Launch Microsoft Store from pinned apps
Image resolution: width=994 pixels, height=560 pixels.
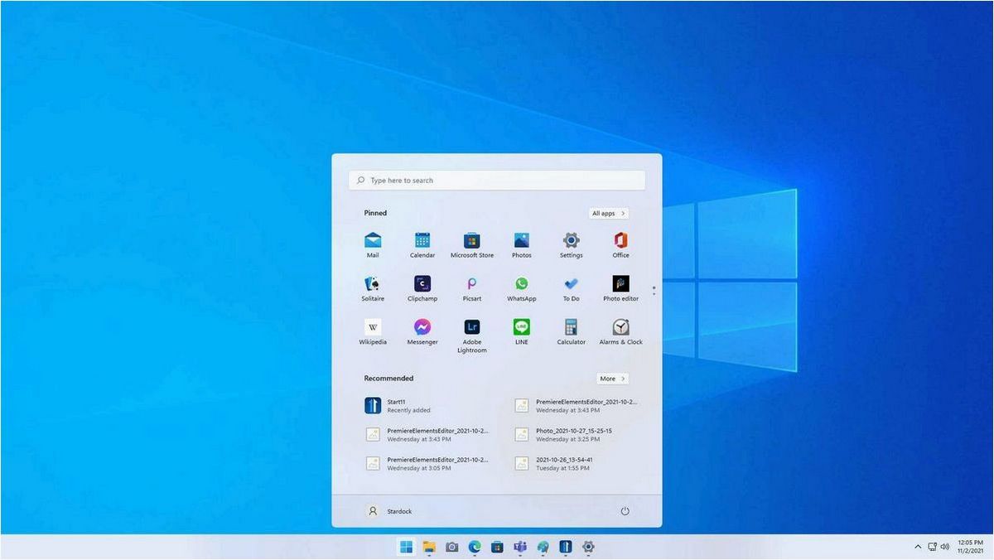point(472,244)
